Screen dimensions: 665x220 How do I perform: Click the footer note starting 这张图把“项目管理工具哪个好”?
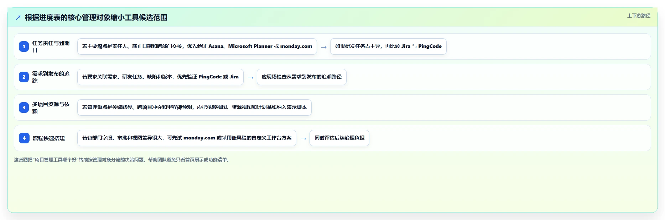[123, 160]
